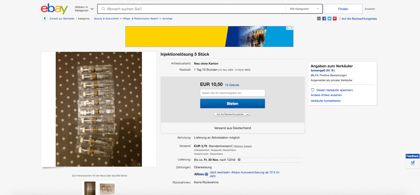Click the eBay logo
420x195 pixels.
point(54,9)
